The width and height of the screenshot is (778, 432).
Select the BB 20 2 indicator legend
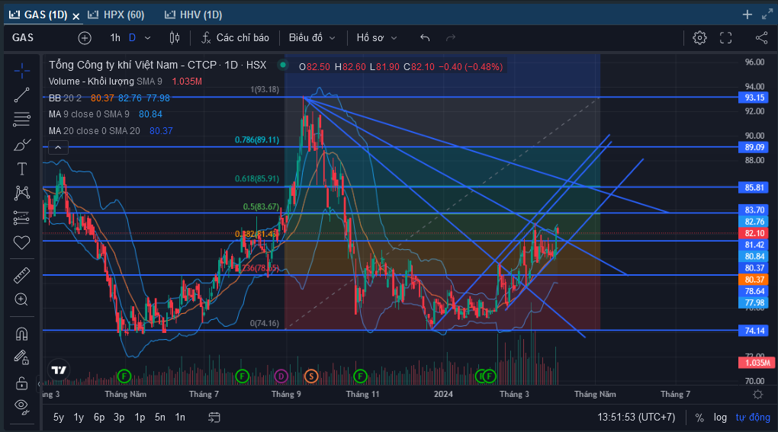[109, 98]
